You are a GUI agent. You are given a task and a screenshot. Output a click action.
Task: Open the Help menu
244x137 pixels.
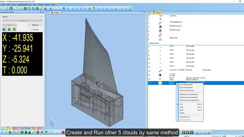point(53,5)
